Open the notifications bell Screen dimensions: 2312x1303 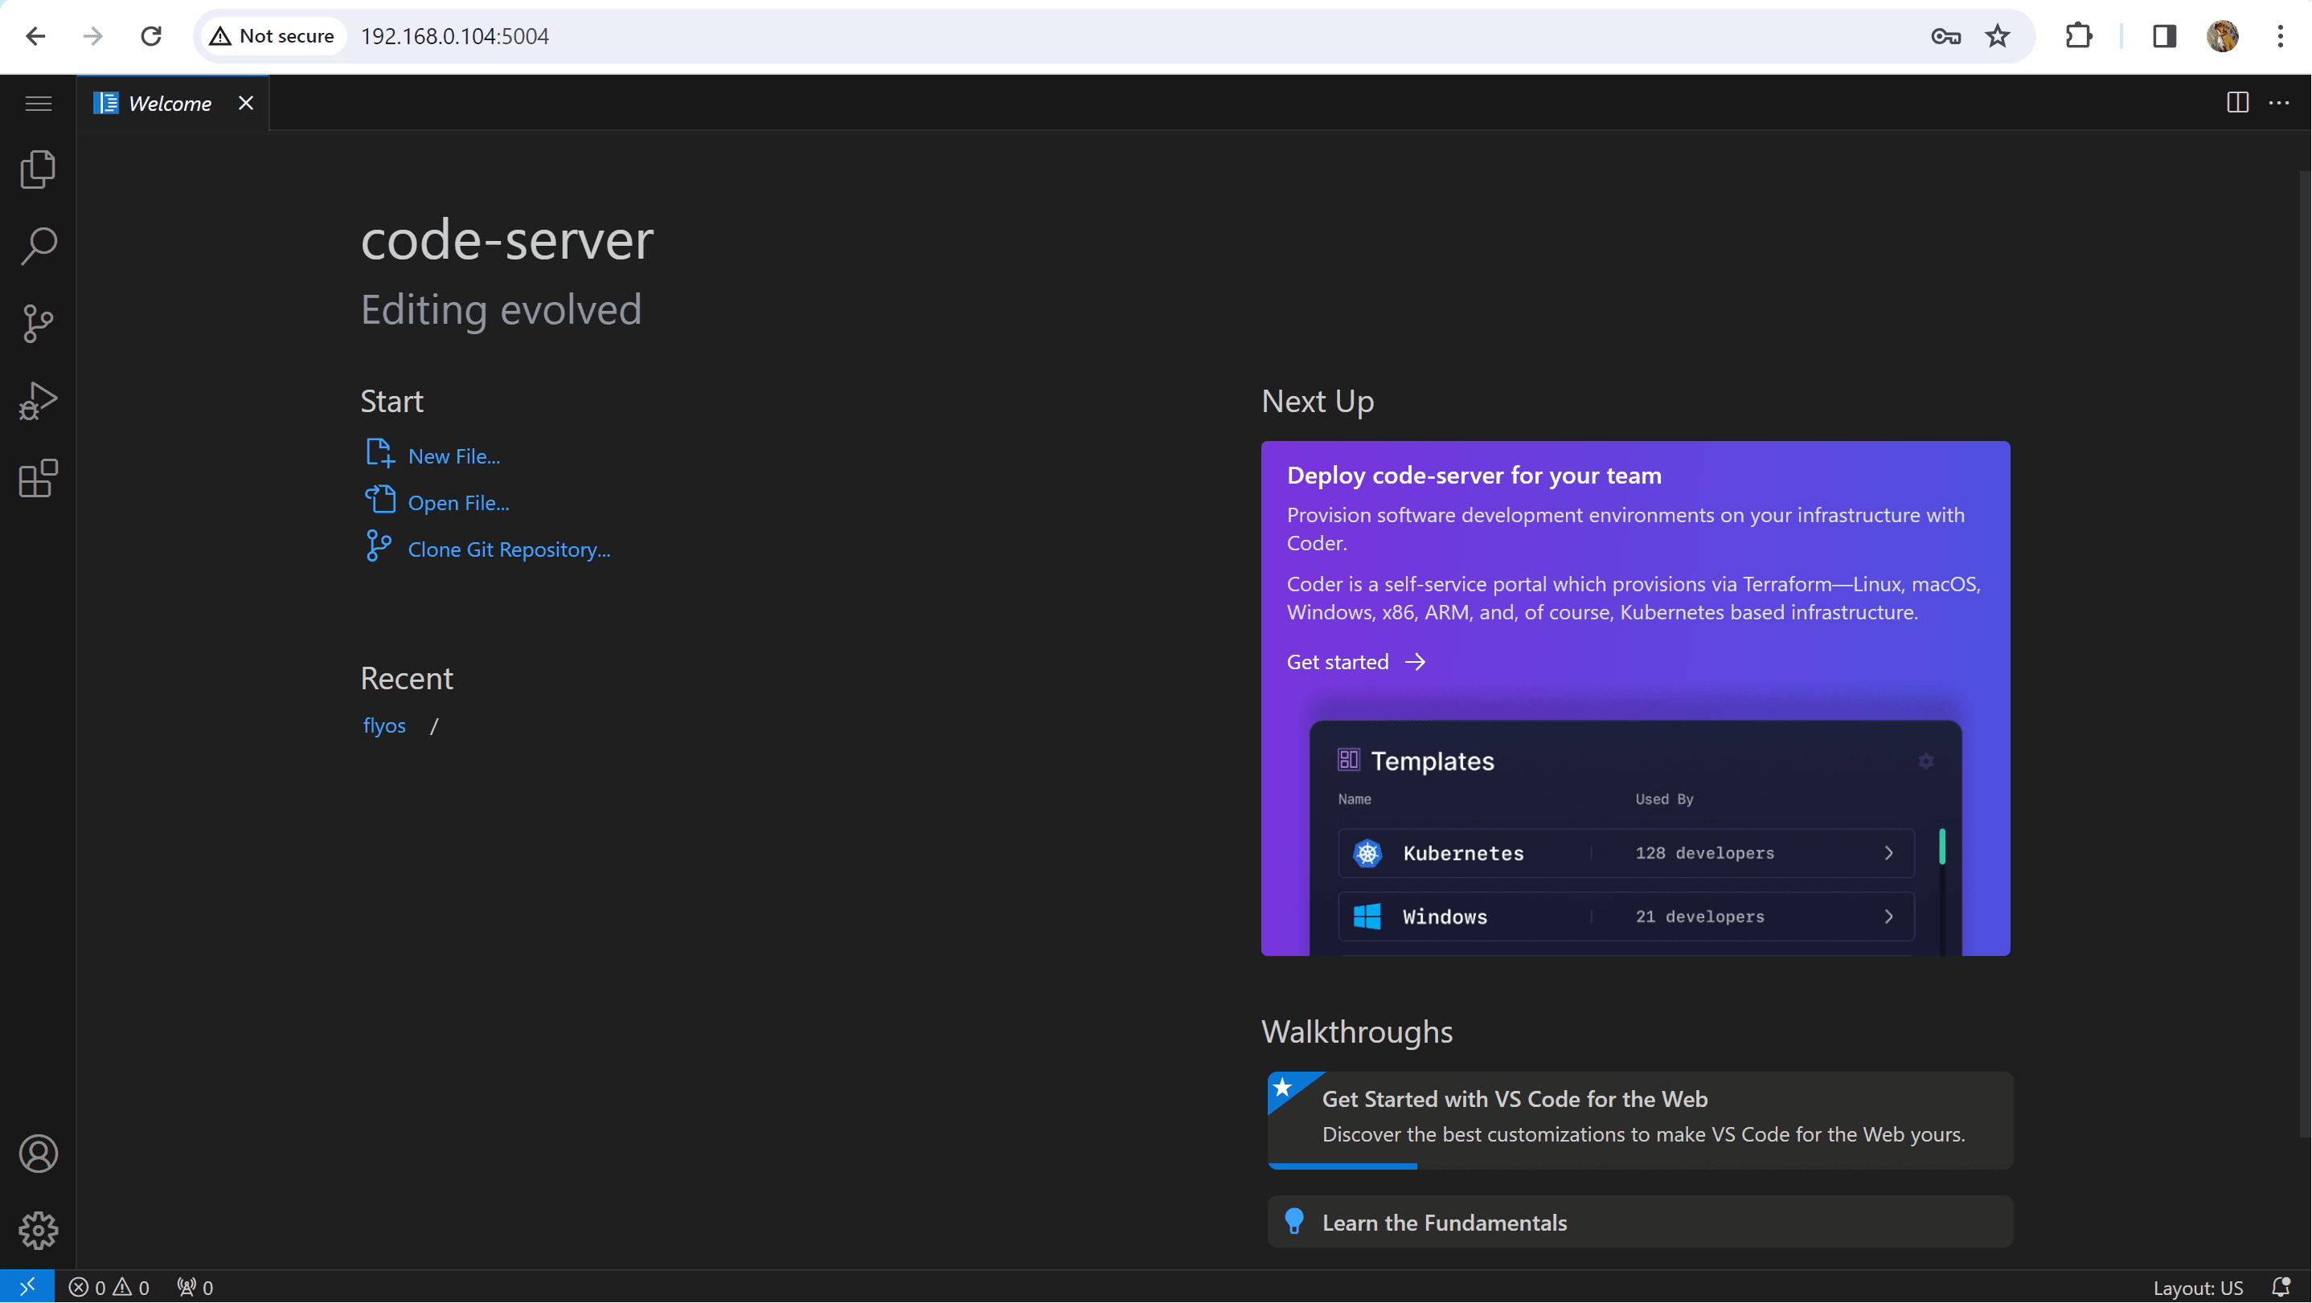[2281, 1288]
